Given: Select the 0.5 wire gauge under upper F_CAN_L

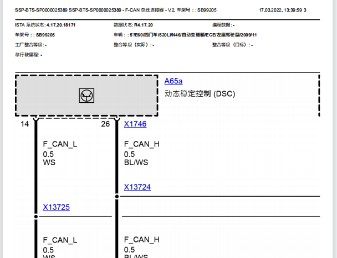Looking at the screenshot, I should pyautogui.click(x=48, y=154).
